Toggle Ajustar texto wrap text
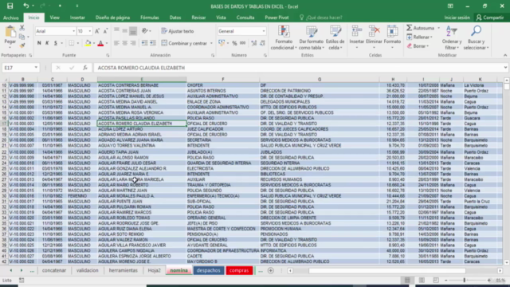Viewport: 510px width, 287px height. coord(178,31)
